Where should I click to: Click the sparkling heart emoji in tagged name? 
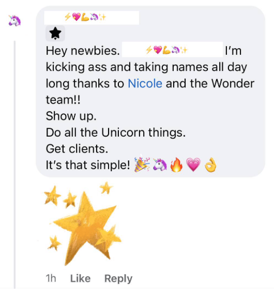click(x=158, y=50)
